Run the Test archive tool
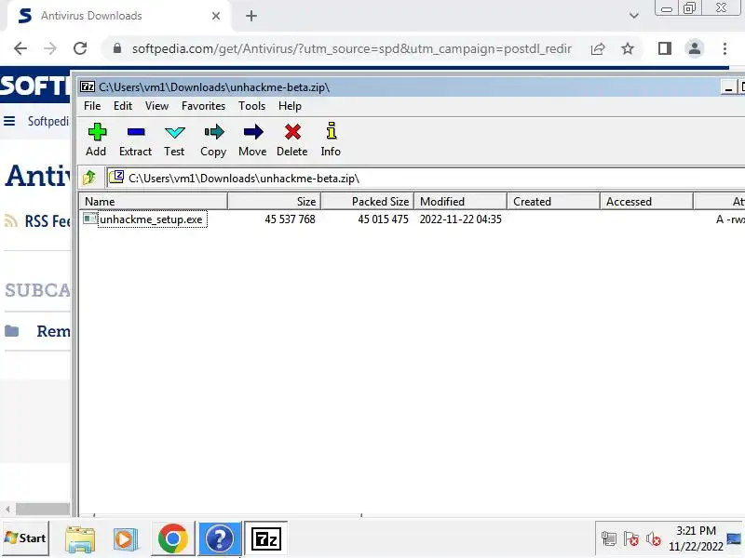The width and height of the screenshot is (745, 558). 174,139
